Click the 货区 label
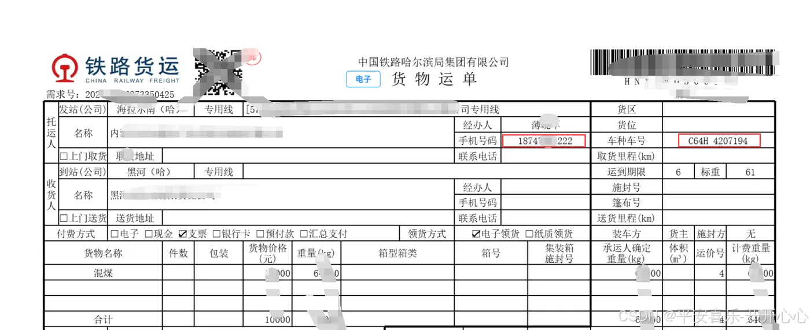Image resolution: width=810 pixels, height=330 pixels. pyautogui.click(x=627, y=109)
